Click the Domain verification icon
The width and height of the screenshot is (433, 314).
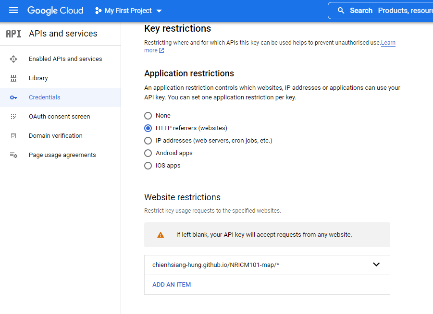pyautogui.click(x=13, y=136)
